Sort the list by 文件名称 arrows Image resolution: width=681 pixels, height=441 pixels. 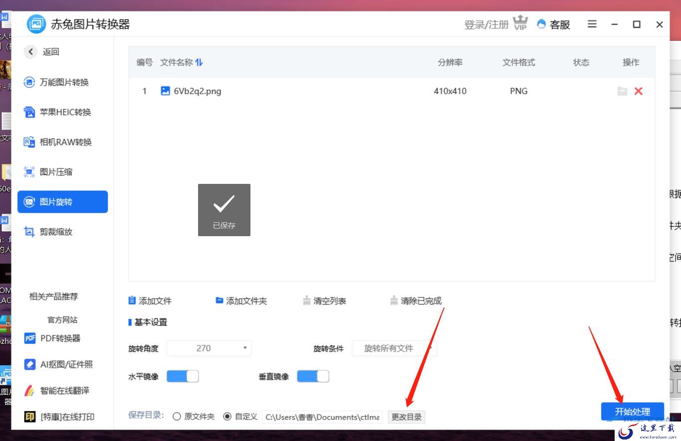[x=199, y=62]
